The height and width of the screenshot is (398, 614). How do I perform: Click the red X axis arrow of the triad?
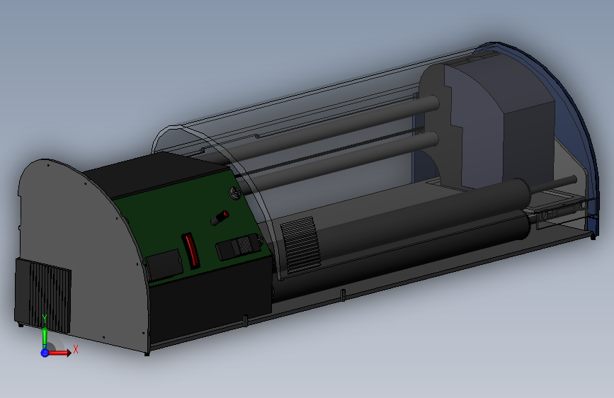(x=61, y=353)
